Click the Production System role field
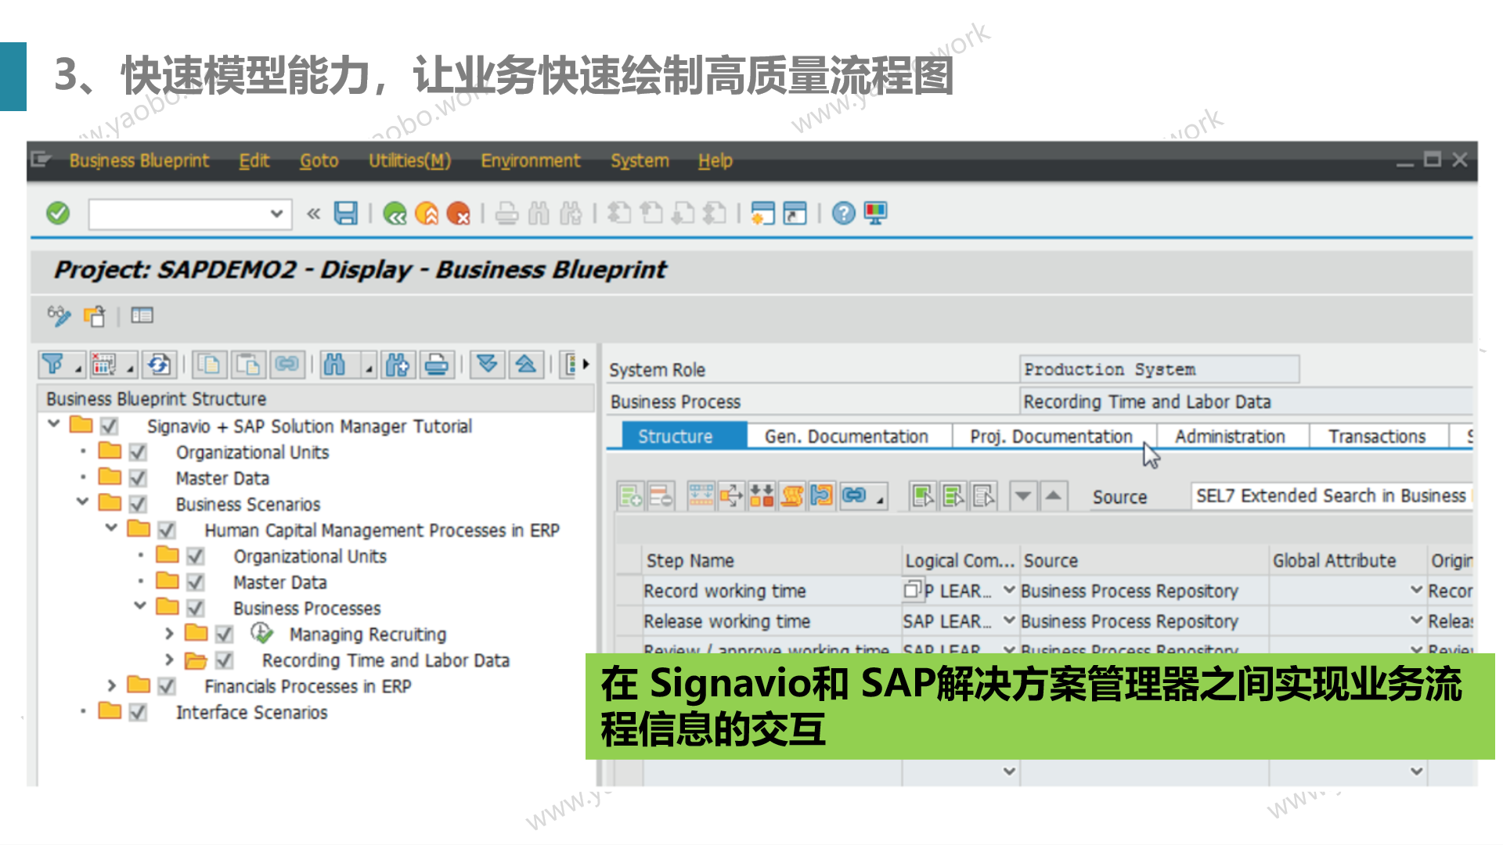This screenshot has height=845, width=1503. (1159, 369)
